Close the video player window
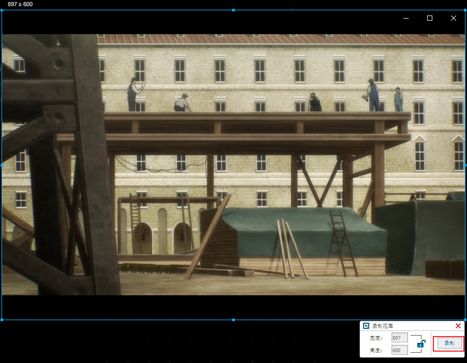The image size is (467, 363). pyautogui.click(x=454, y=18)
